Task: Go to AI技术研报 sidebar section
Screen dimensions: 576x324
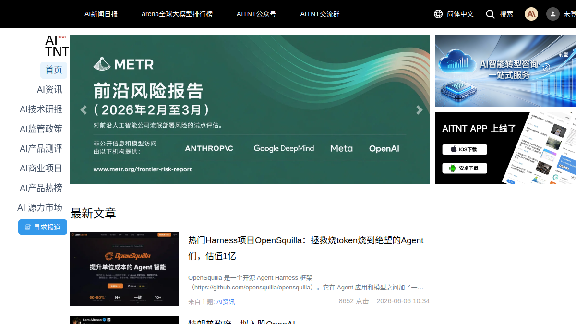Action: (x=41, y=109)
